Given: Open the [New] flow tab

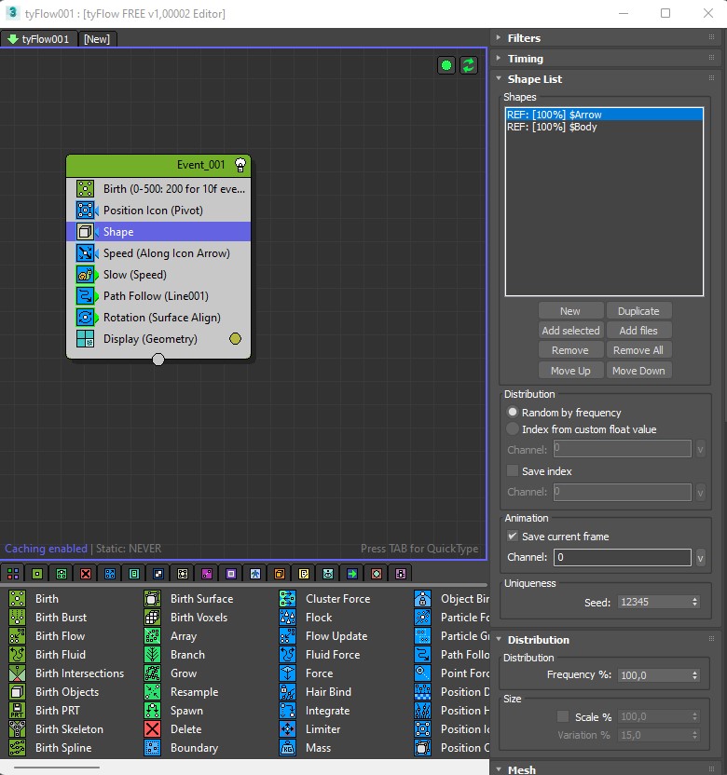Looking at the screenshot, I should coord(97,39).
